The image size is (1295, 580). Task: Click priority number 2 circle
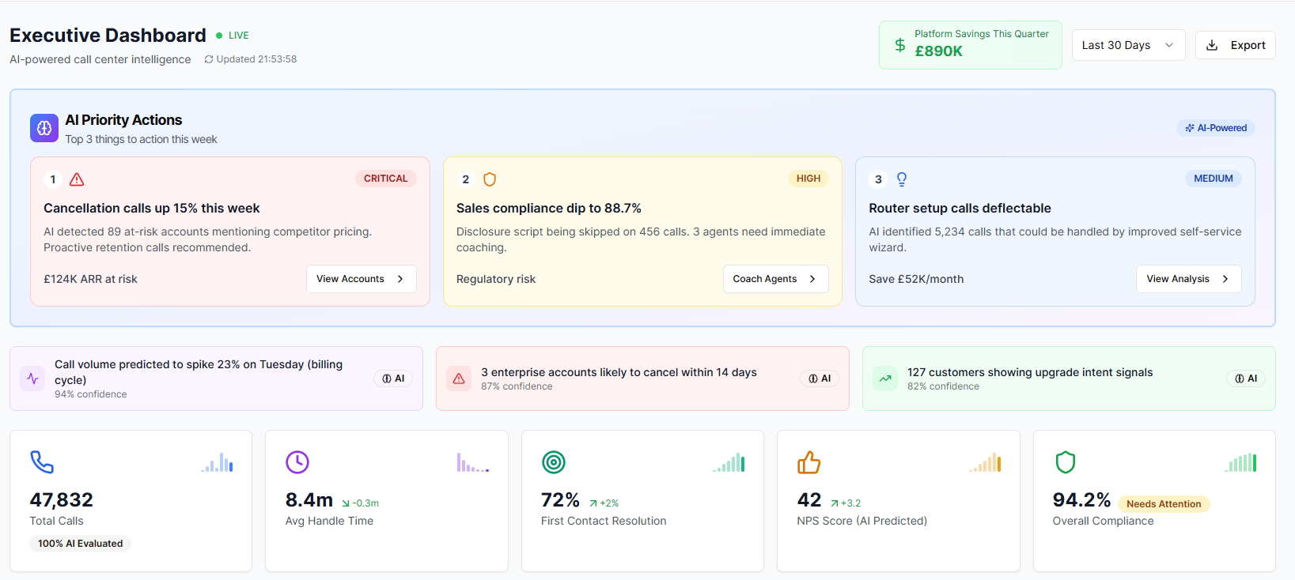(466, 179)
